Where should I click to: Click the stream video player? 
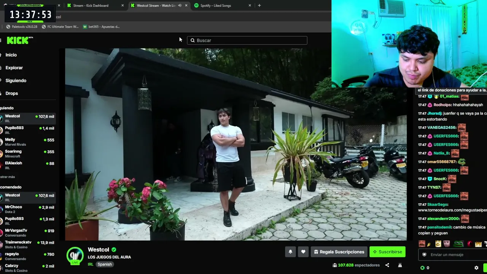click(236, 145)
